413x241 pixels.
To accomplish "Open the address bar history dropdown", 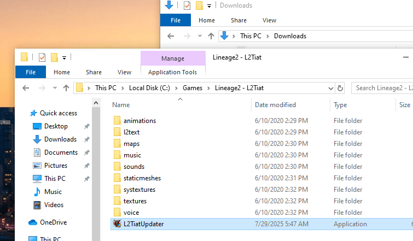I will click(x=330, y=88).
